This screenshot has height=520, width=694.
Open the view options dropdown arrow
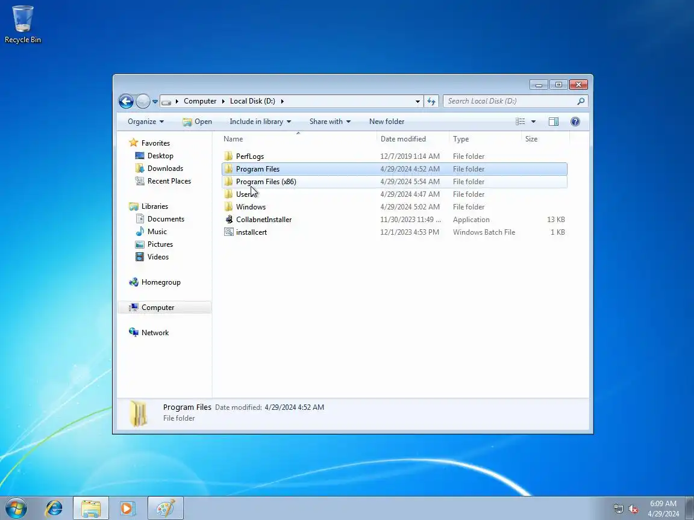point(533,122)
